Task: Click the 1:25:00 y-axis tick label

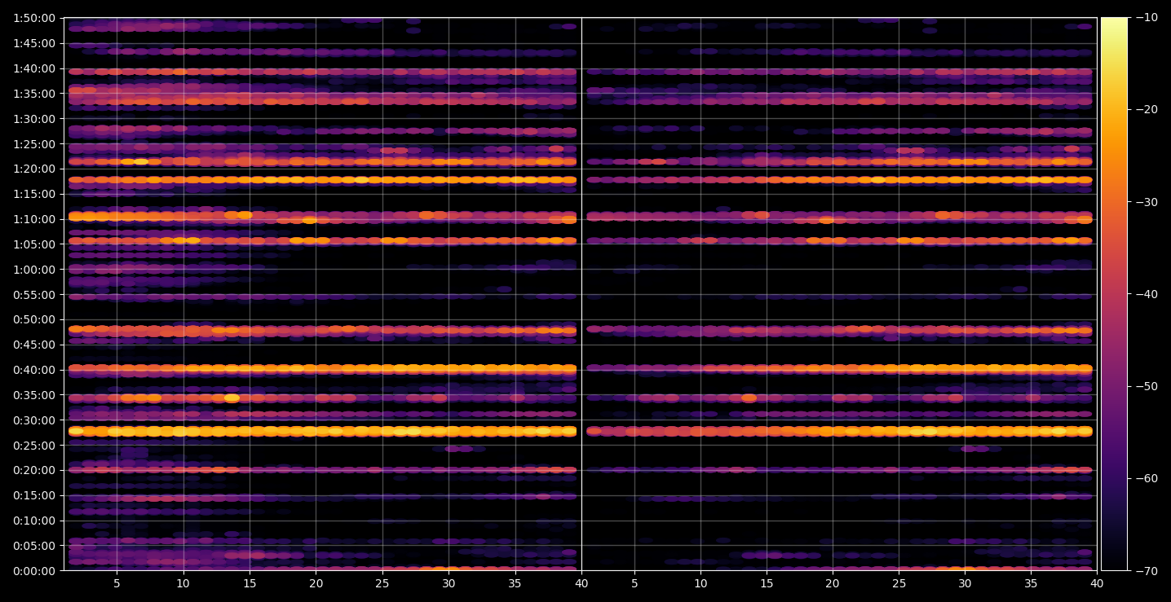Action: tap(34, 143)
